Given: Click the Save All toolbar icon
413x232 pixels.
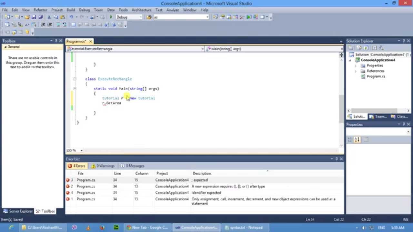Looking at the screenshot, I should tap(40, 17).
